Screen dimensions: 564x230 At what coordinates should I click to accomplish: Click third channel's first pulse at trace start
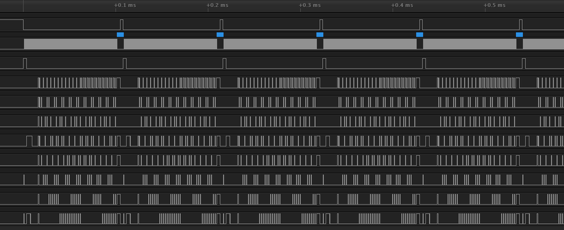coord(25,63)
